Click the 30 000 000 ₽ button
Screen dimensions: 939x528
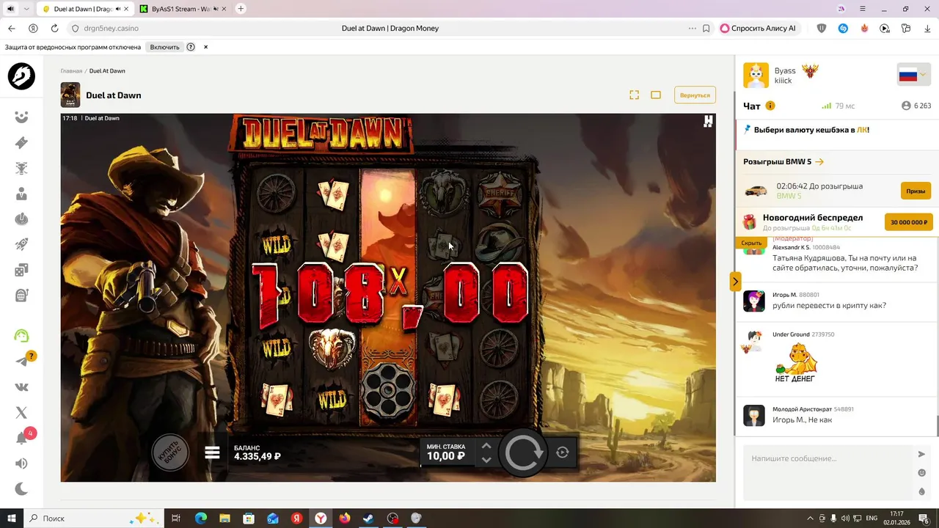[909, 222]
